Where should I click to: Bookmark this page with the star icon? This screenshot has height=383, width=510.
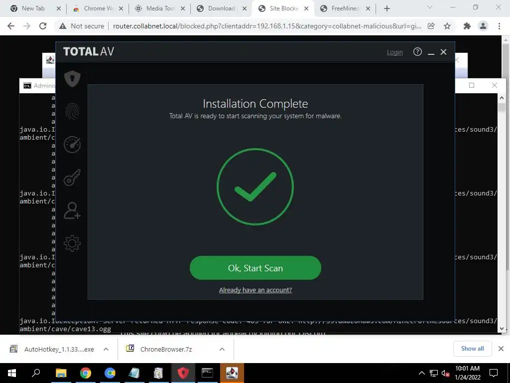447,26
